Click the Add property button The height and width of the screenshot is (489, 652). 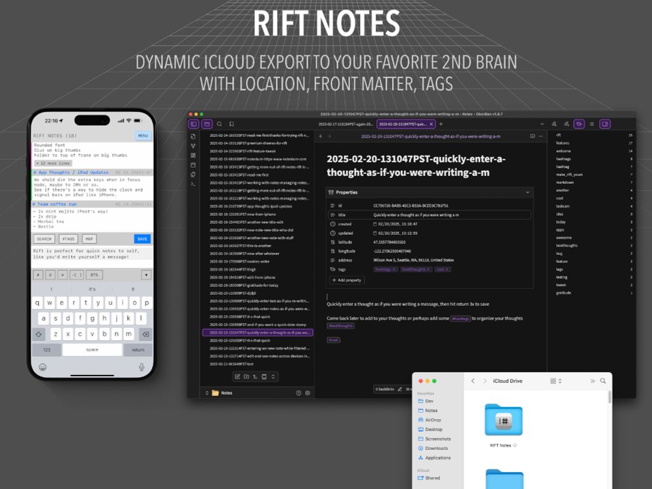348,280
